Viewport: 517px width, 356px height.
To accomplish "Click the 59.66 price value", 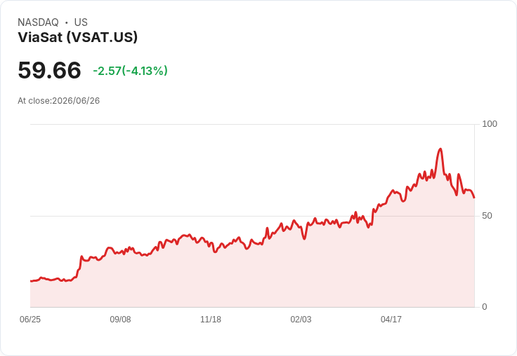I will click(49, 70).
